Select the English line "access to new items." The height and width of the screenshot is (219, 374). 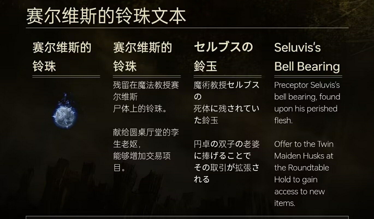299,197
